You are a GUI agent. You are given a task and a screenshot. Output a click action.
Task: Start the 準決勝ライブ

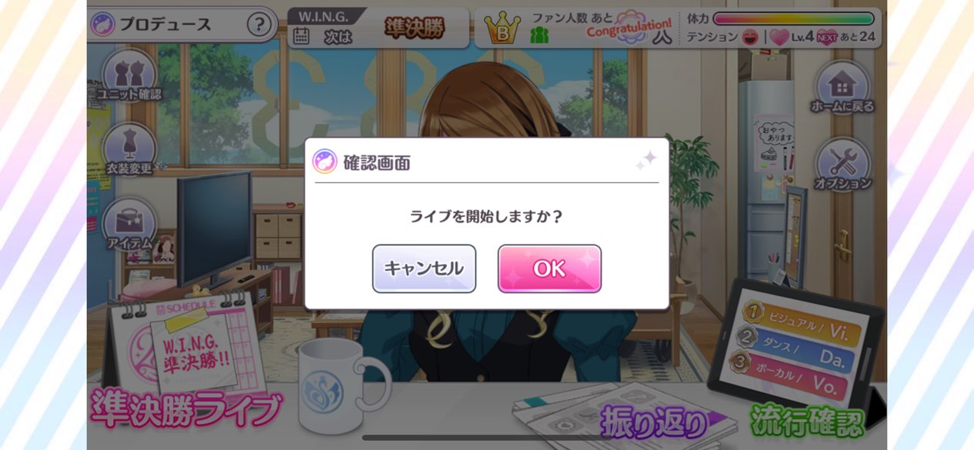tap(186, 410)
